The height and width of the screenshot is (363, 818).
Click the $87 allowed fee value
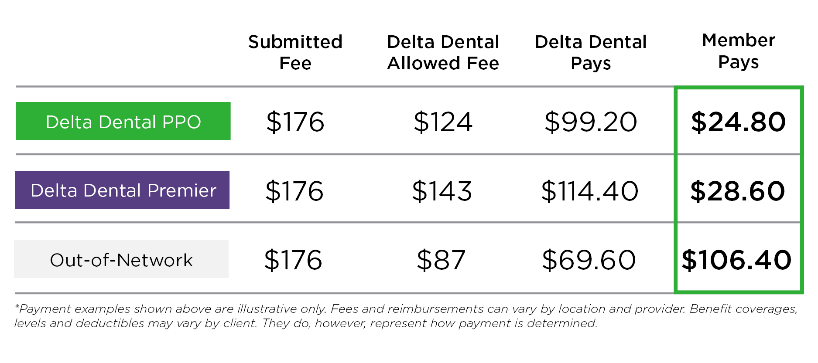tap(441, 260)
